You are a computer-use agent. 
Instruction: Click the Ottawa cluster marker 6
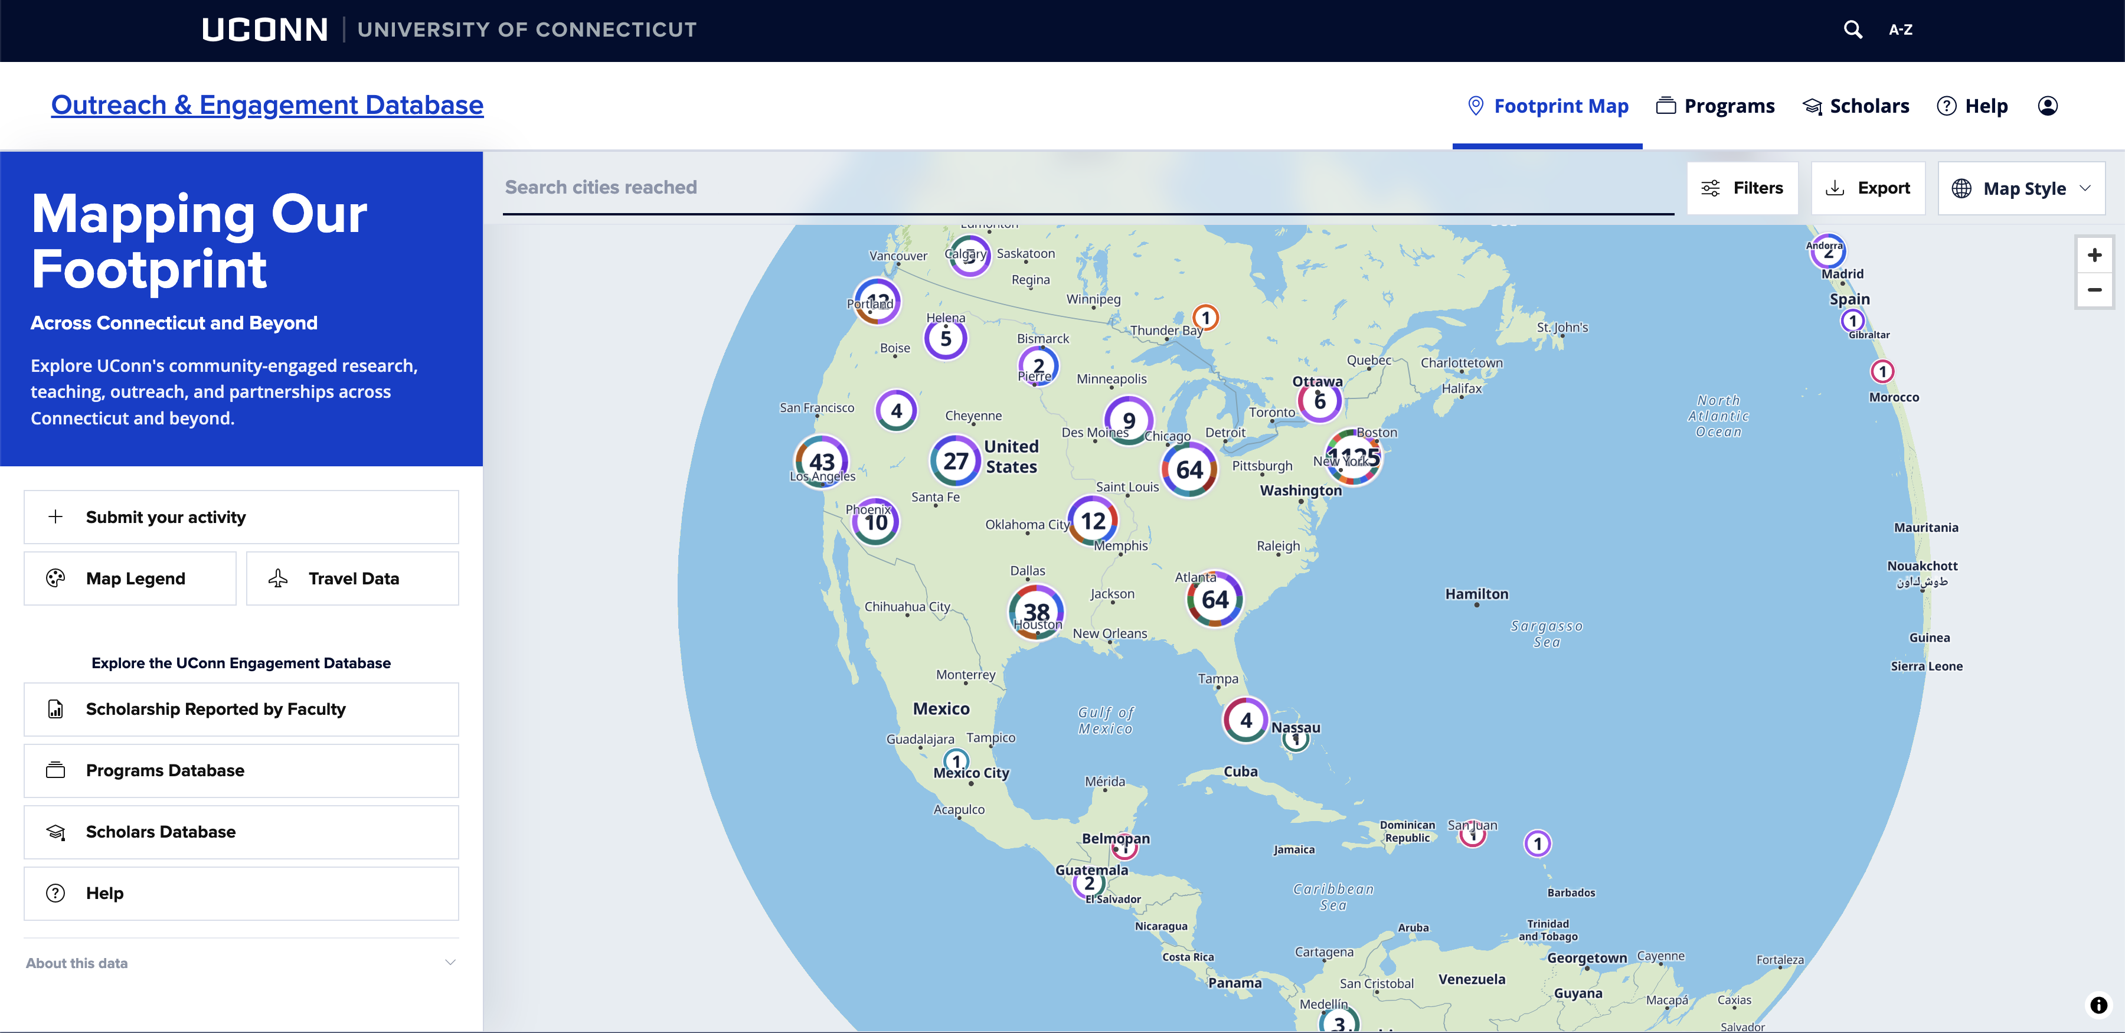[x=1320, y=401]
